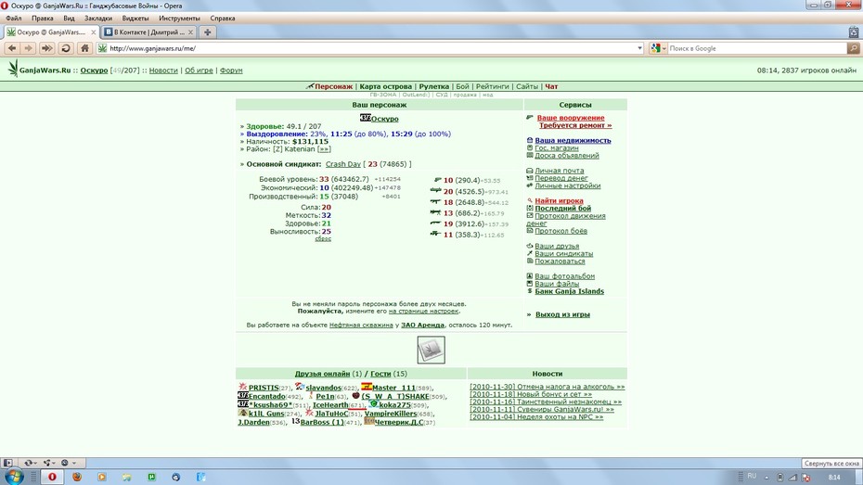This screenshot has height=485, width=863.
Task: Open the Отмена налога на алкоголь news
Action: (547, 387)
